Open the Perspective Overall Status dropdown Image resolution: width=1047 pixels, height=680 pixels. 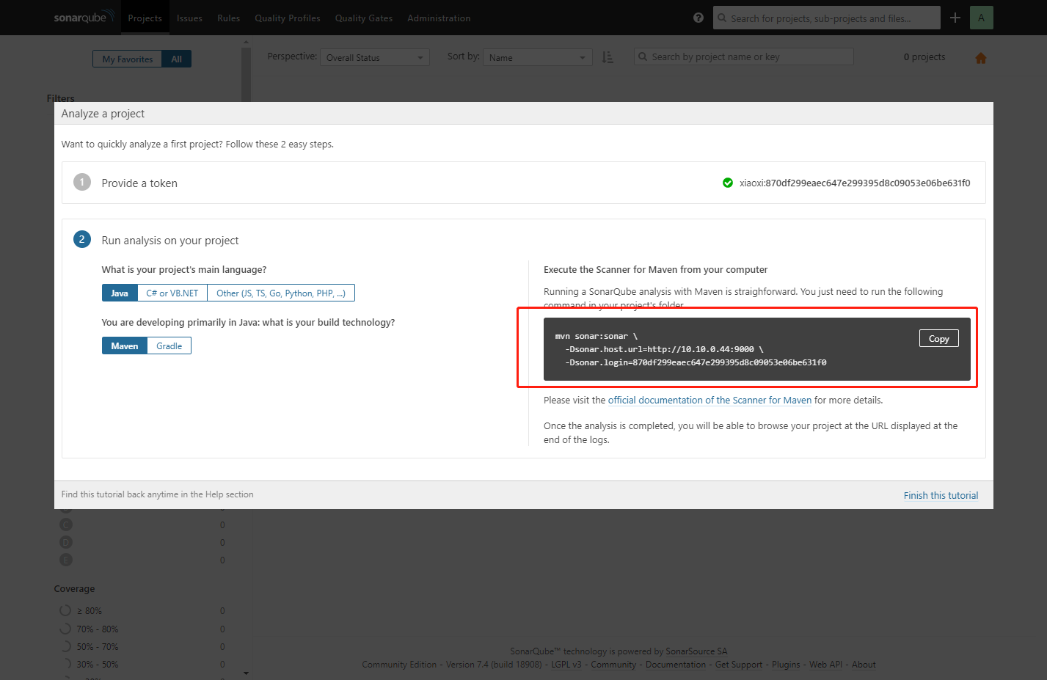pyautogui.click(x=374, y=57)
